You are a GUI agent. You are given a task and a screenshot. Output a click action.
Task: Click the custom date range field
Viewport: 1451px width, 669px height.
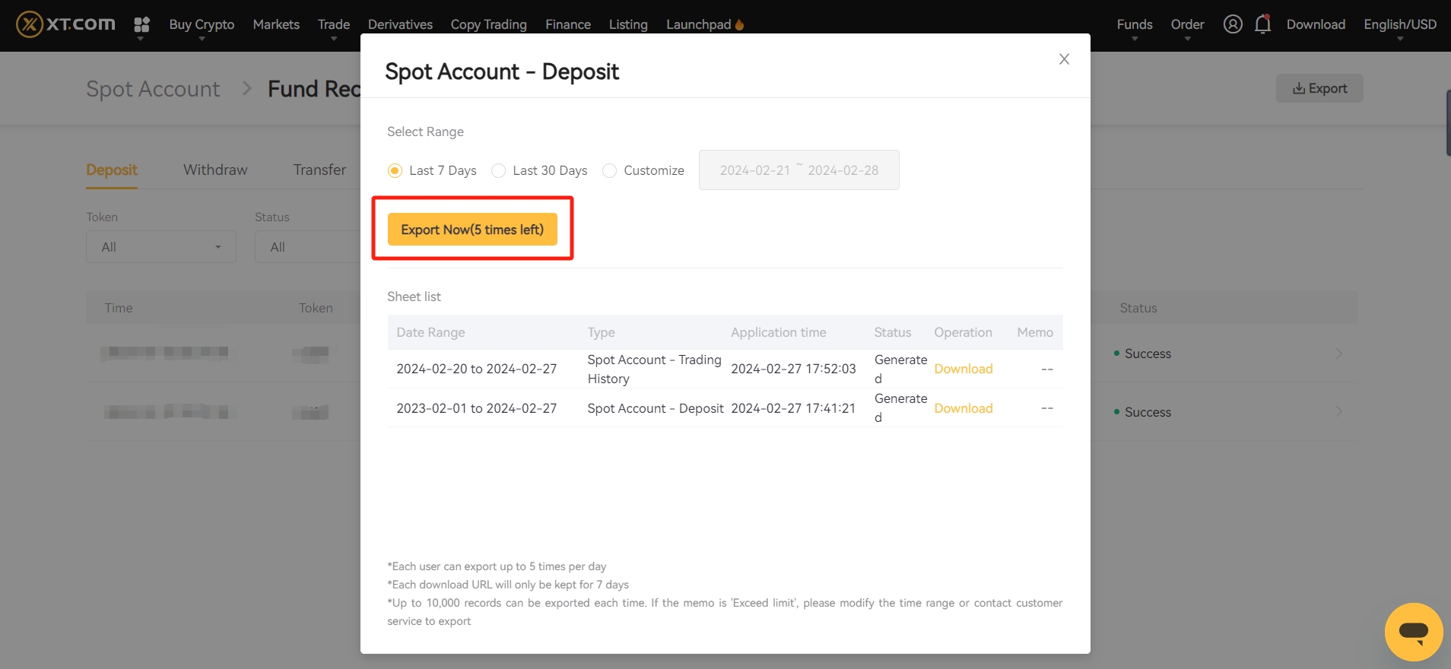pos(799,170)
